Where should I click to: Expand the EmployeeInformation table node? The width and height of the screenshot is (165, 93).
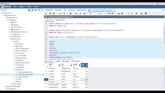tap(16, 72)
